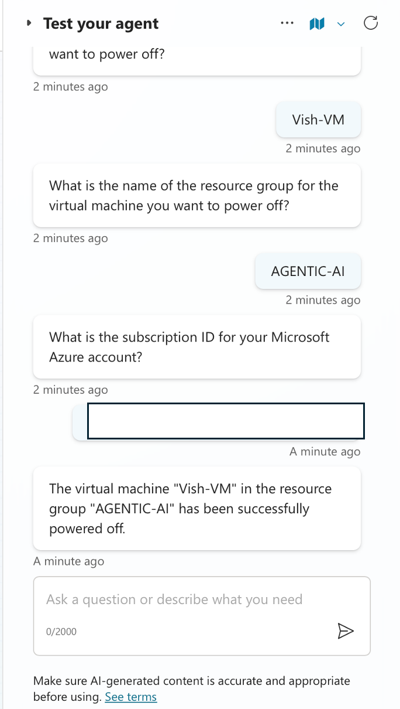Click the 0/2000 character counter

pyautogui.click(x=61, y=632)
